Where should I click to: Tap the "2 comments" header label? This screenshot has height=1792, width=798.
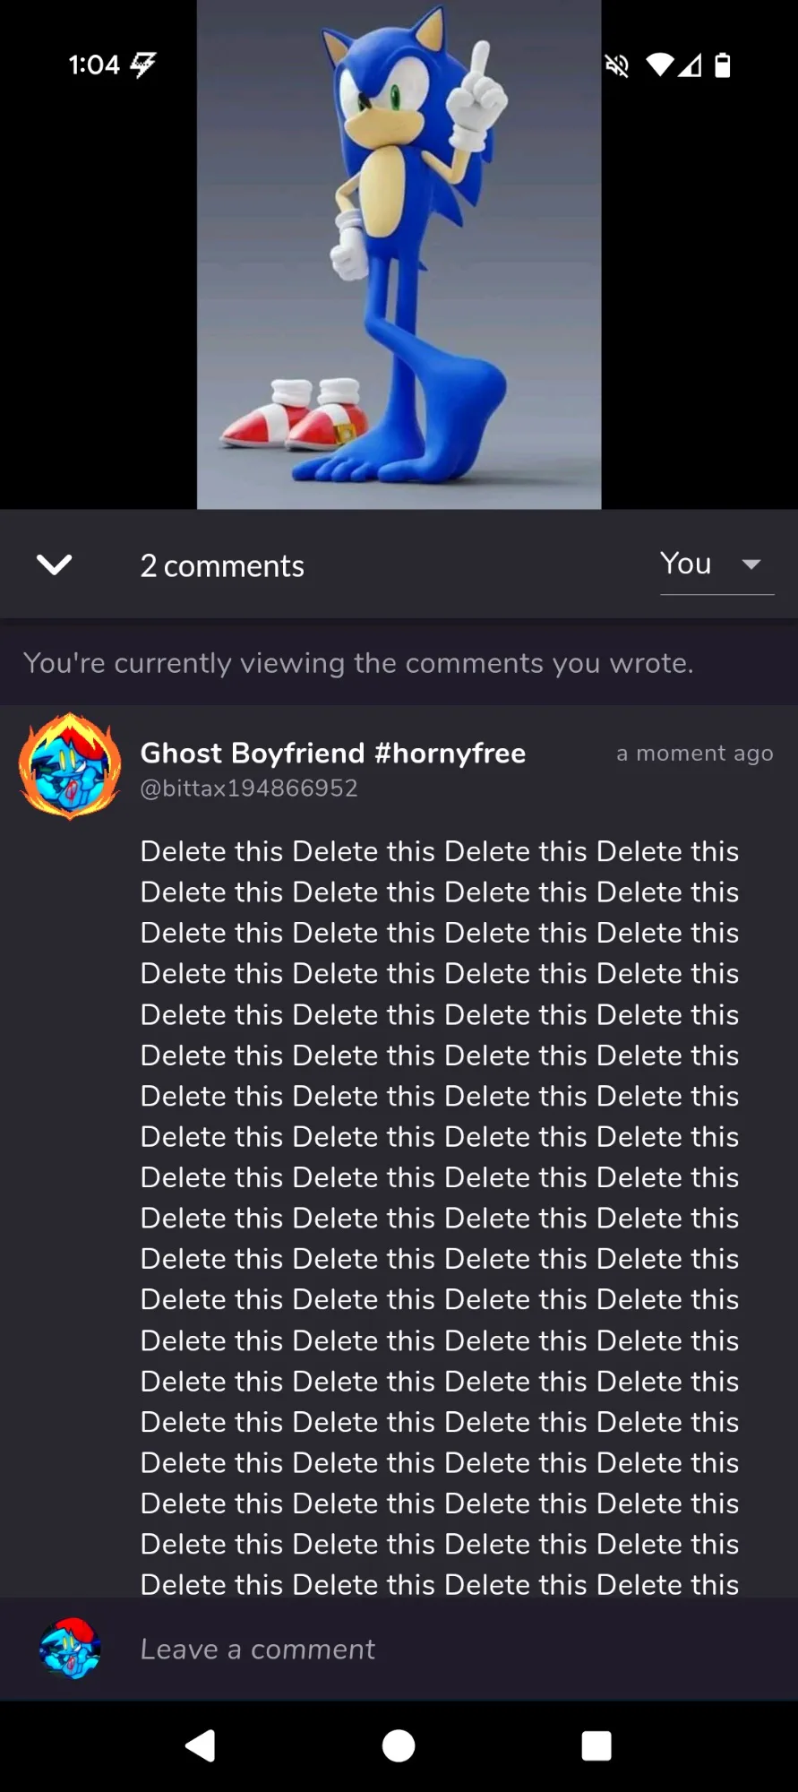click(x=222, y=566)
